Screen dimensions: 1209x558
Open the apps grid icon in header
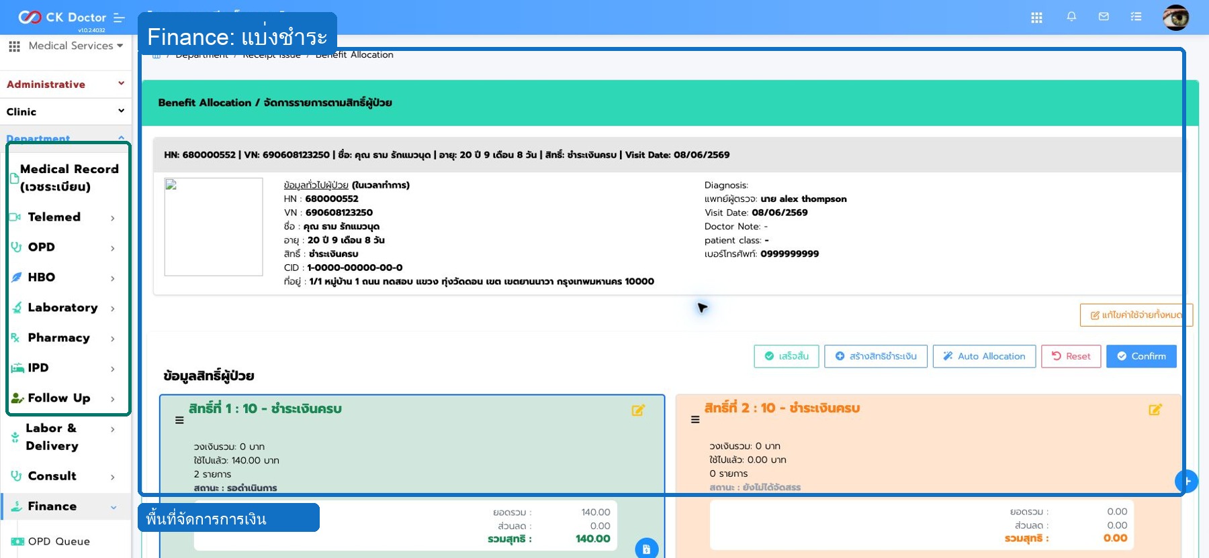point(1036,17)
